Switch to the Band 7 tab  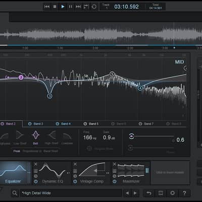(x=149, y=124)
